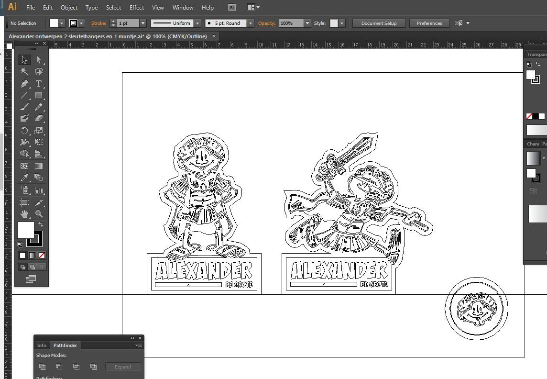Click the Document Setup button
The height and width of the screenshot is (379, 547).
379,23
